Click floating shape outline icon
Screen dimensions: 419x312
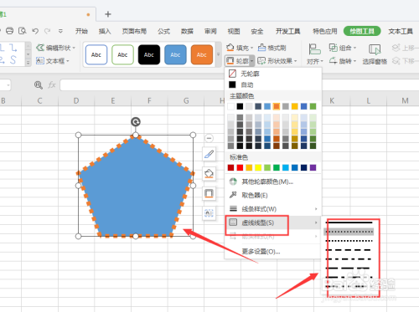(x=209, y=193)
